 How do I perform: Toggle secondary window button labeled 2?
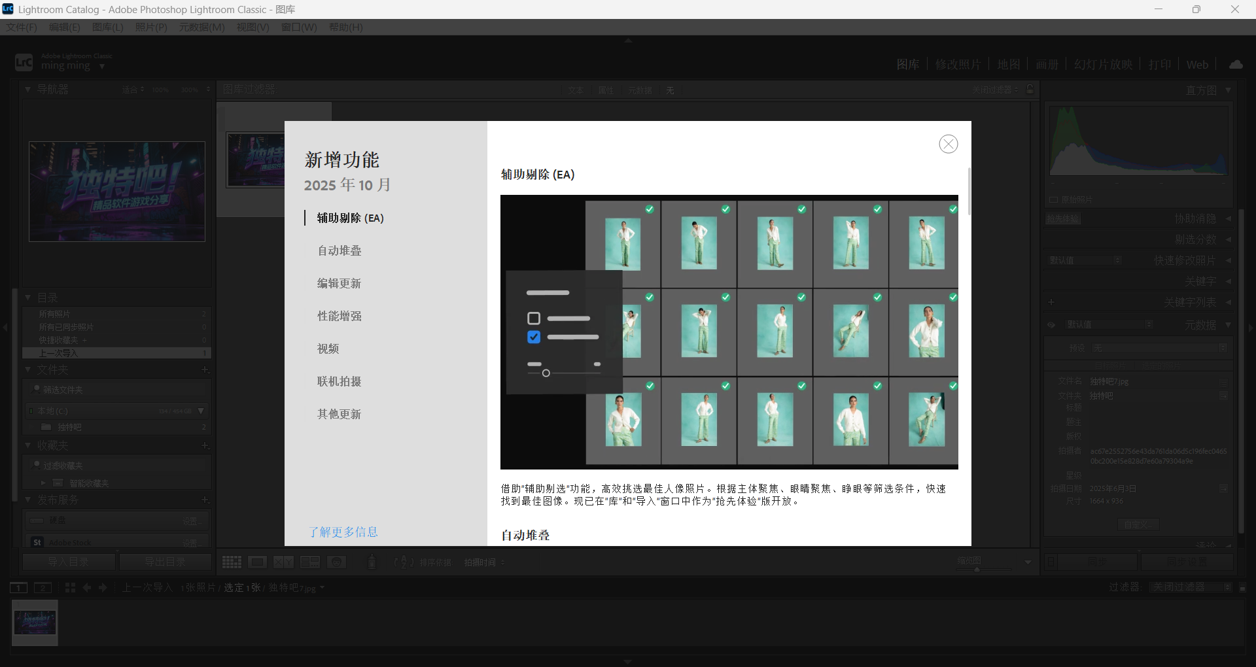point(43,587)
